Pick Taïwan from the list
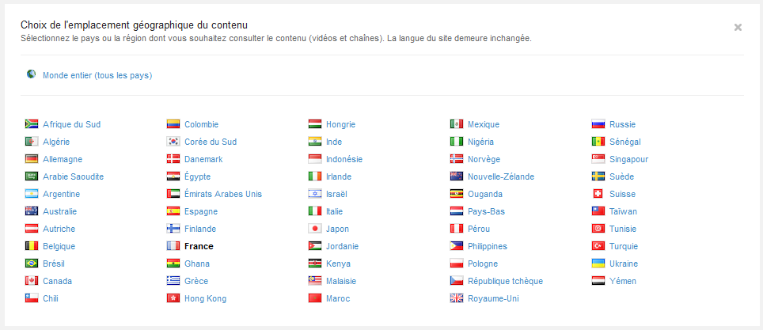The image size is (763, 330). [623, 211]
